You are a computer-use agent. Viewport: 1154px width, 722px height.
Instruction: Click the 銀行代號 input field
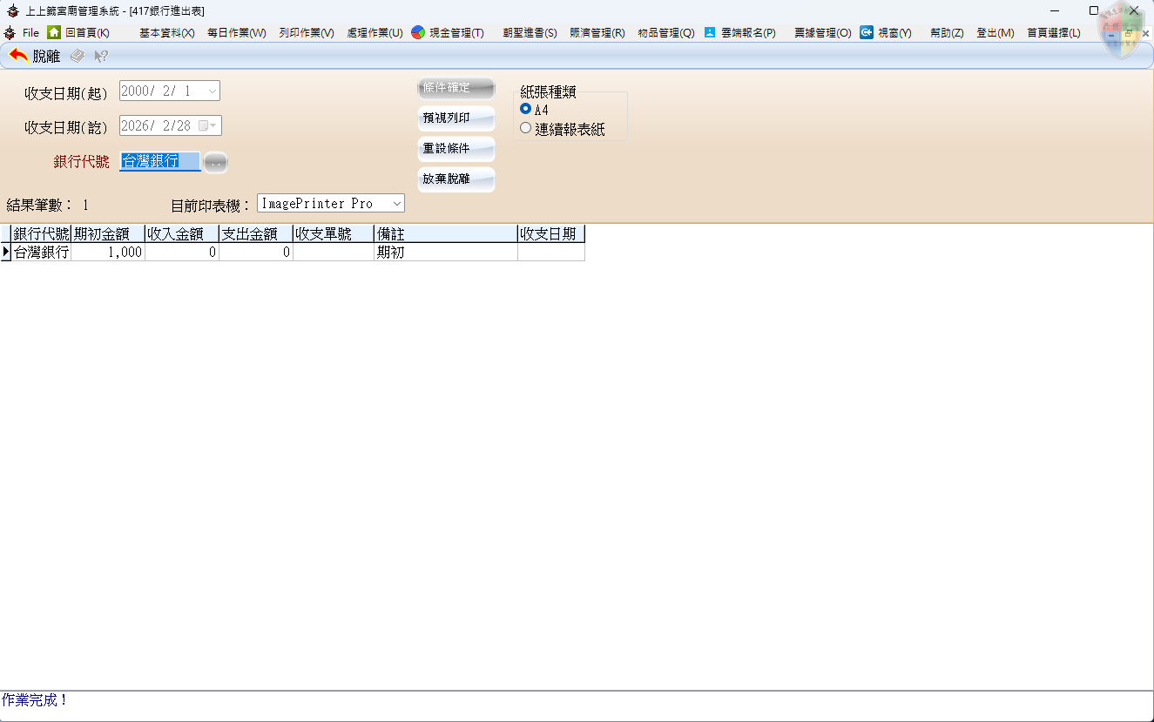point(160,161)
